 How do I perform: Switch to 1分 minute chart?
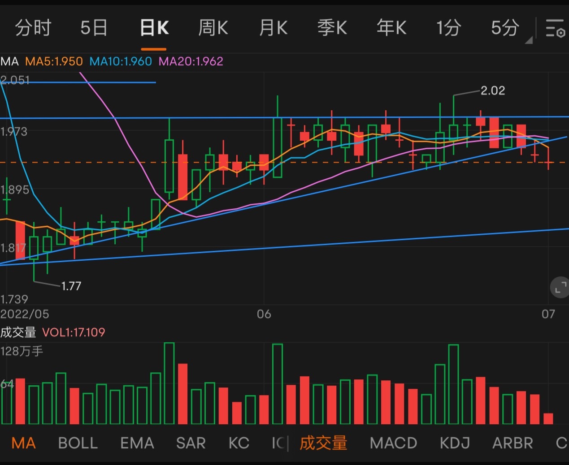449,28
